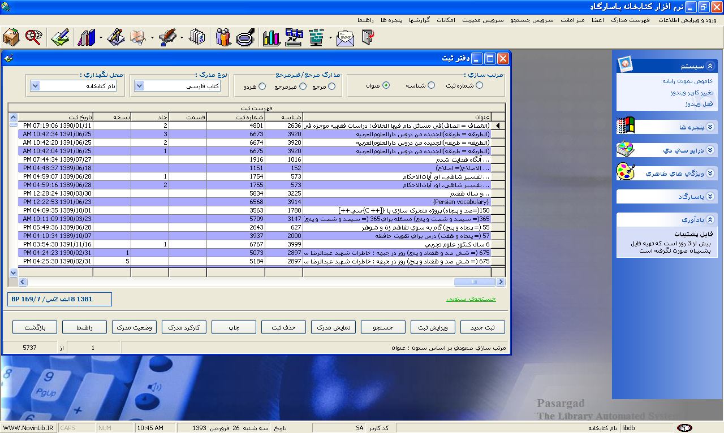This screenshot has width=724, height=433.
Task: Click the colorful books toolbar icon
Action: [86, 38]
